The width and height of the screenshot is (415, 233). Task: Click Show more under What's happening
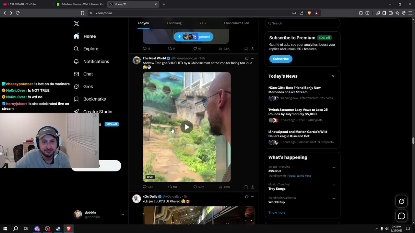coord(277,213)
